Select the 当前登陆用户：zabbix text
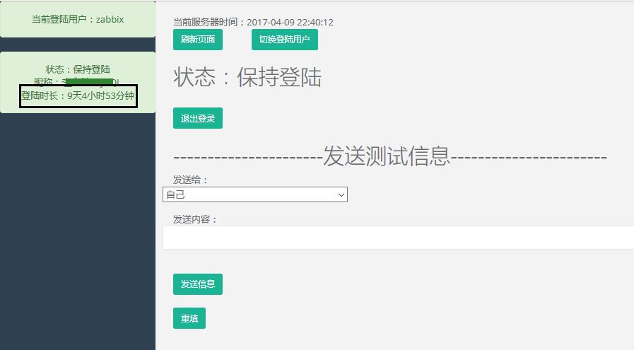The image size is (634, 350). click(x=78, y=19)
